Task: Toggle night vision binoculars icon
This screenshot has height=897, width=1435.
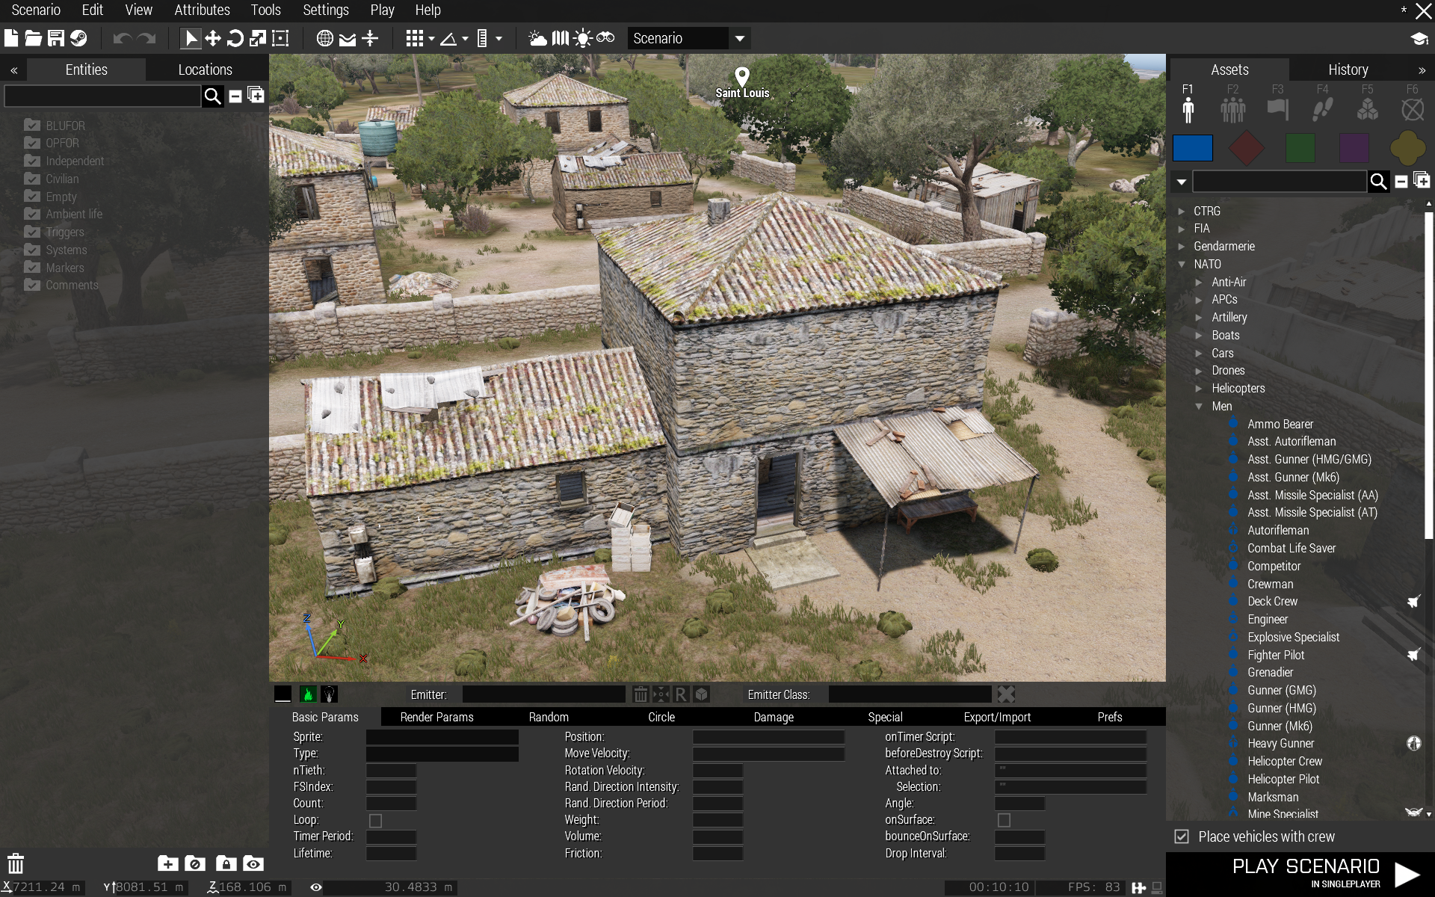Action: click(x=605, y=37)
